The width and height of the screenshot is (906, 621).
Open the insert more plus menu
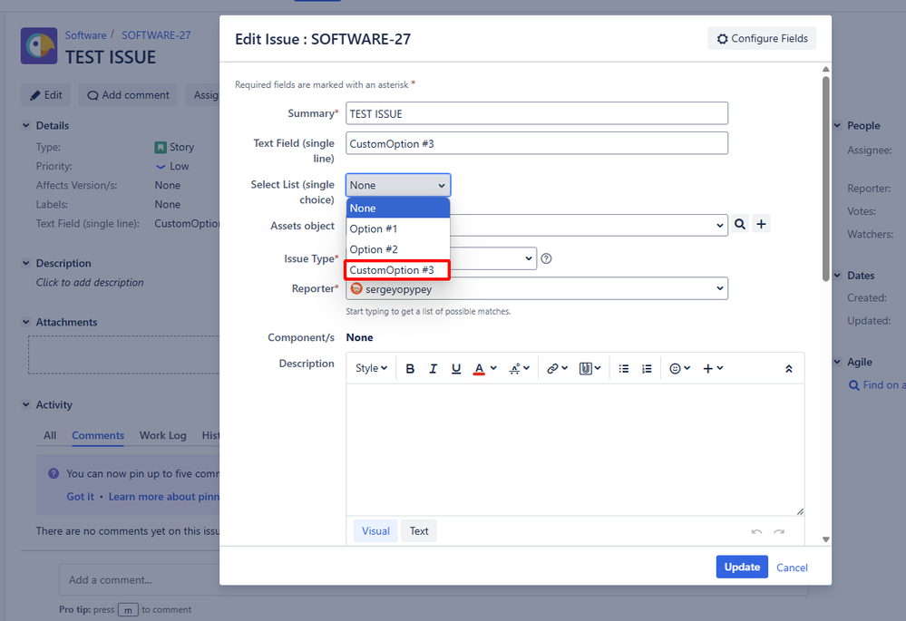tap(713, 369)
